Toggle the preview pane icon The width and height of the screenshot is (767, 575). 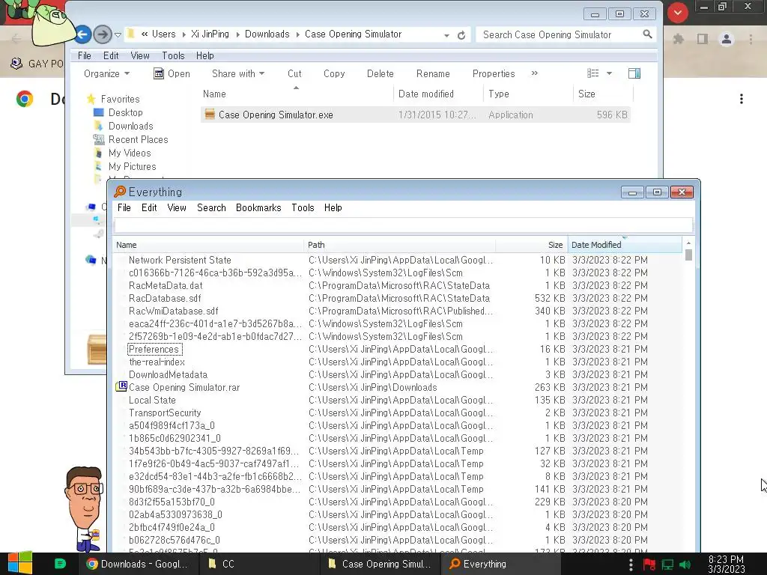coord(634,73)
